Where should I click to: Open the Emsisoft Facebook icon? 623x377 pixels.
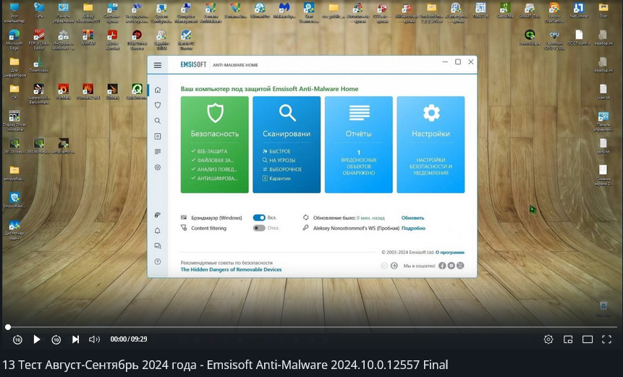click(442, 266)
